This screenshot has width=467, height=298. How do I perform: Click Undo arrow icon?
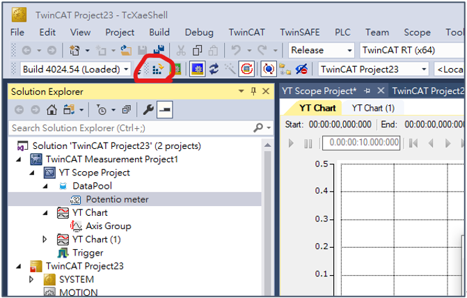point(236,50)
